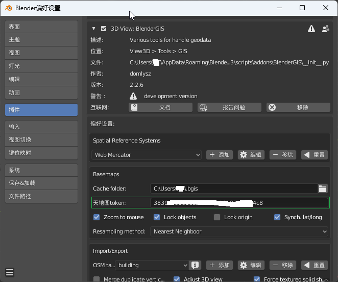Open the hamburger preferences menu
The height and width of the screenshot is (282, 338).
point(10,272)
